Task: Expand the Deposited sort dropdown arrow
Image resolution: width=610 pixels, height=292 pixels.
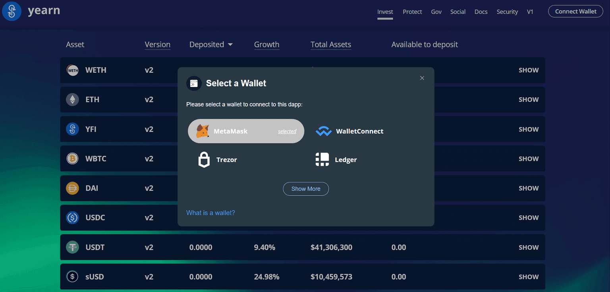Action: (x=230, y=45)
